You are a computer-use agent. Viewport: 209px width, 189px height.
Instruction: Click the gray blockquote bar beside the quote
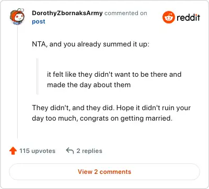(37, 76)
